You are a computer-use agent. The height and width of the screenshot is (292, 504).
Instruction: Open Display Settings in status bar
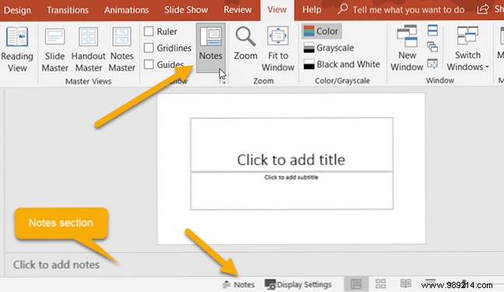[298, 284]
